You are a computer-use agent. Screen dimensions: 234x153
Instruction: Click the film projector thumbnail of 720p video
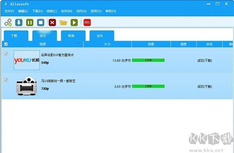[x=27, y=86]
